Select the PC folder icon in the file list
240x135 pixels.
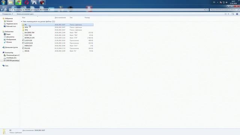click(23, 25)
